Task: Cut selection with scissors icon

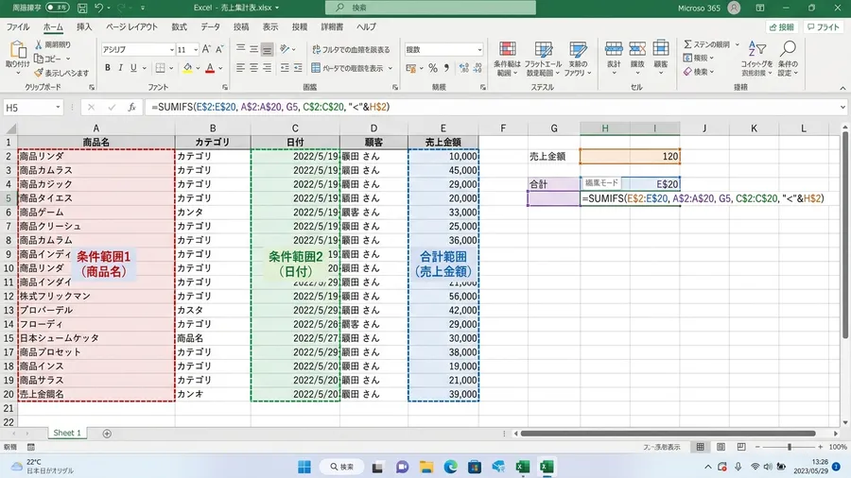Action: coord(39,44)
